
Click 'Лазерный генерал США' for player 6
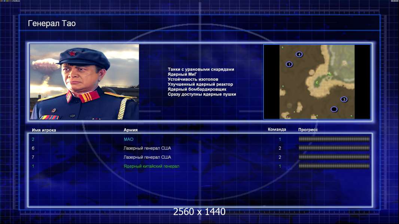pos(147,148)
